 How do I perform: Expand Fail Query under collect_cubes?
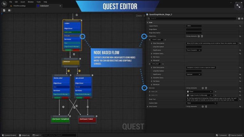pyautogui.click(x=152, y=57)
